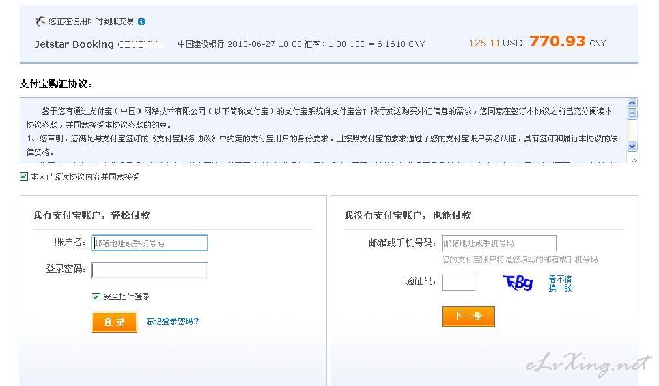This screenshot has height=386, width=659.
Task: Click the 我有支付宝账户，轻松付款 heading
Action: 91,215
